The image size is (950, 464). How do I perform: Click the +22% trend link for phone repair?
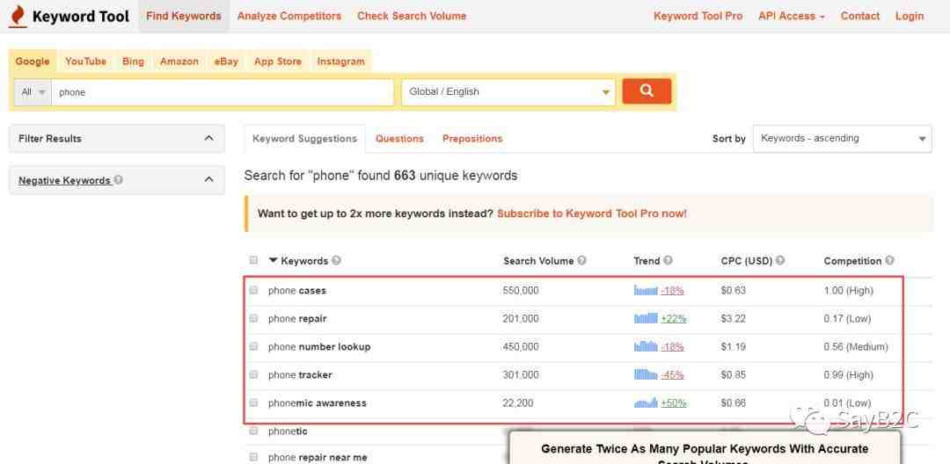click(674, 318)
